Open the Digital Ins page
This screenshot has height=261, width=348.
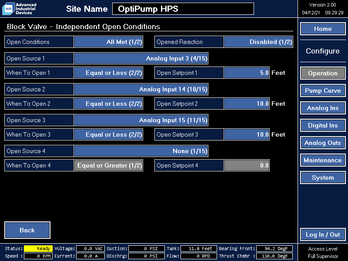323,125
